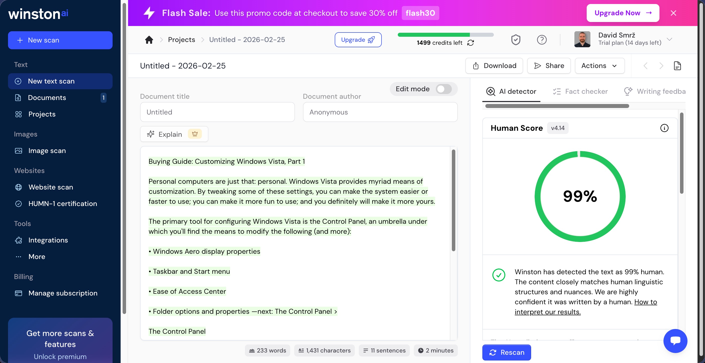This screenshot has width=705, height=363.
Task: Refresh credits with the circular arrows icon
Action: (x=470, y=43)
